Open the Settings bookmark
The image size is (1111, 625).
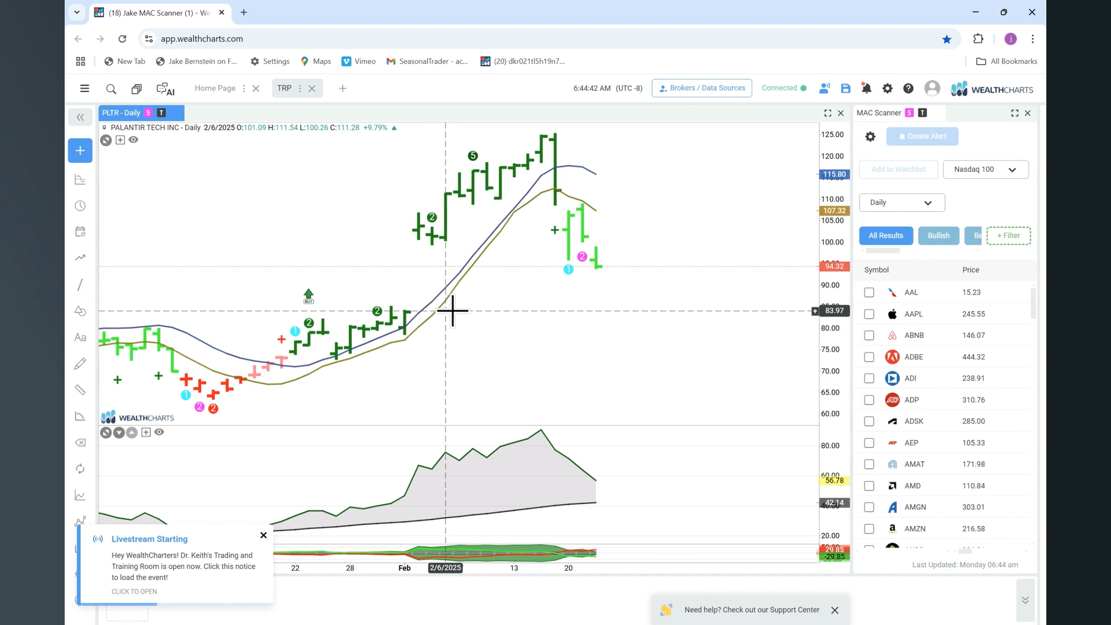tap(270, 61)
